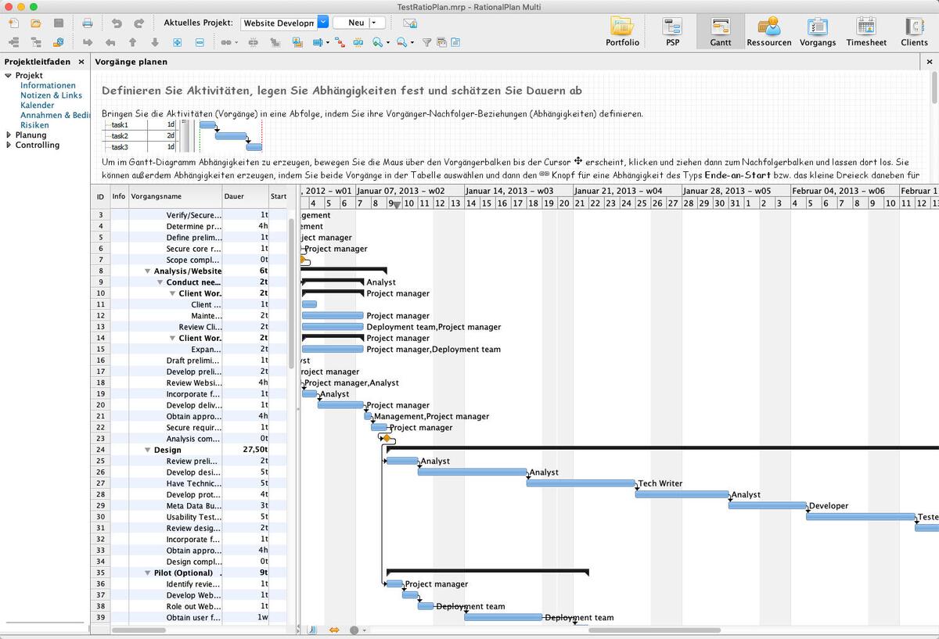Viewport: 939px width, 639px height.
Task: Open the dropdown arrow next to Neu
Action: point(374,22)
